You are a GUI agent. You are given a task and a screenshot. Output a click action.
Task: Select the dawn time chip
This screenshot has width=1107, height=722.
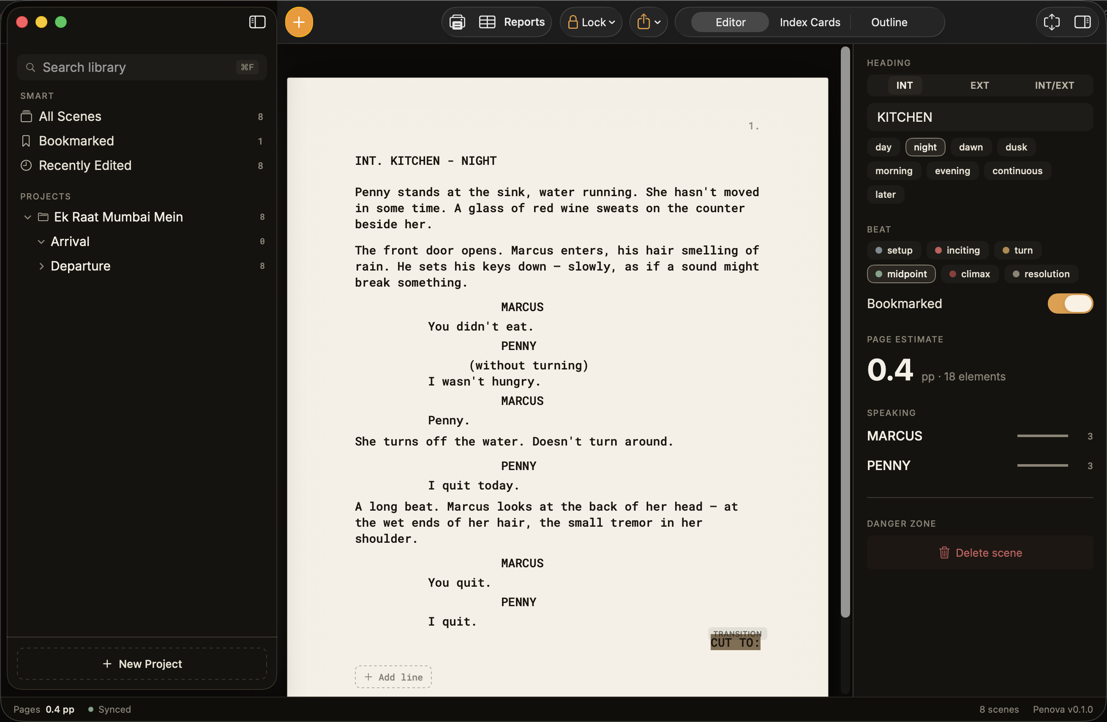tap(970, 147)
